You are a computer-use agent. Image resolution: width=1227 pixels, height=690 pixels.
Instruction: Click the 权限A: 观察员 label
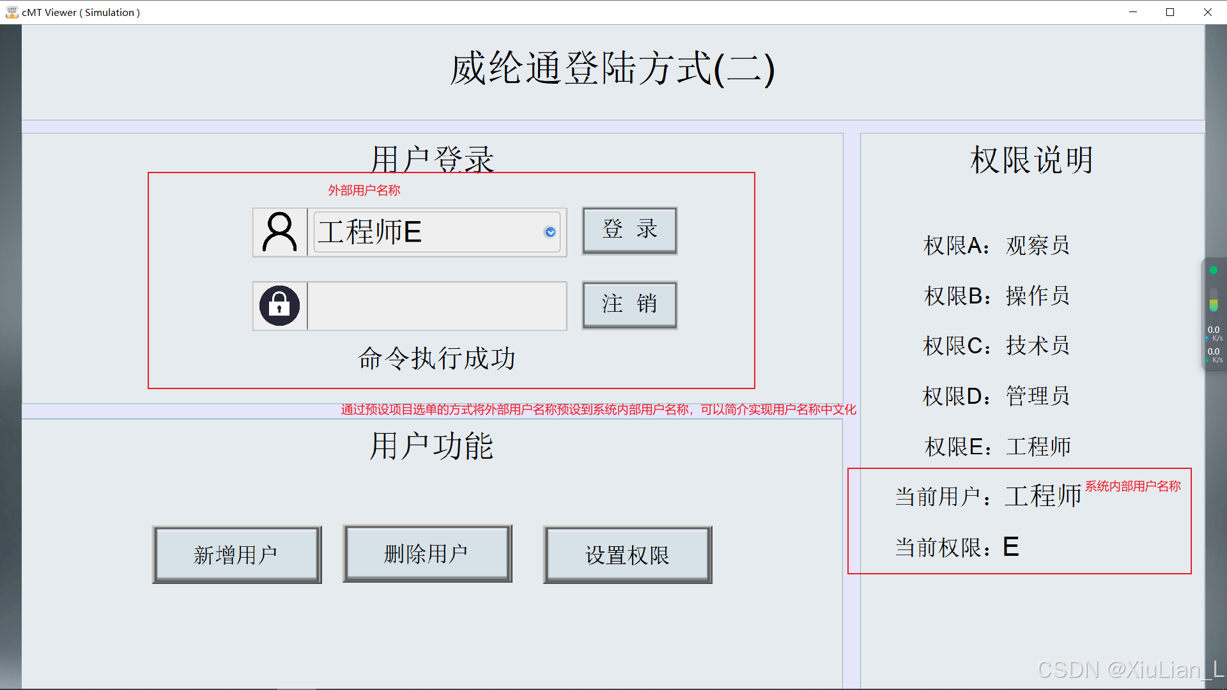click(x=996, y=245)
